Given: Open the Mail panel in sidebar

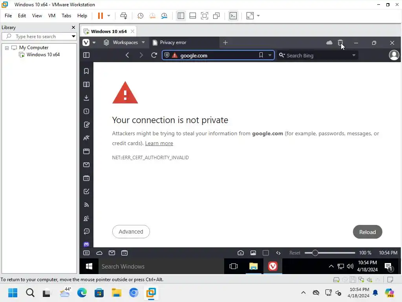Looking at the screenshot, I should point(86,165).
